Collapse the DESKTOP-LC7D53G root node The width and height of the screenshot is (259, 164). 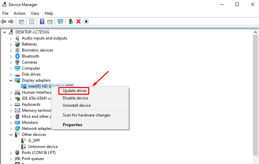click(5, 32)
